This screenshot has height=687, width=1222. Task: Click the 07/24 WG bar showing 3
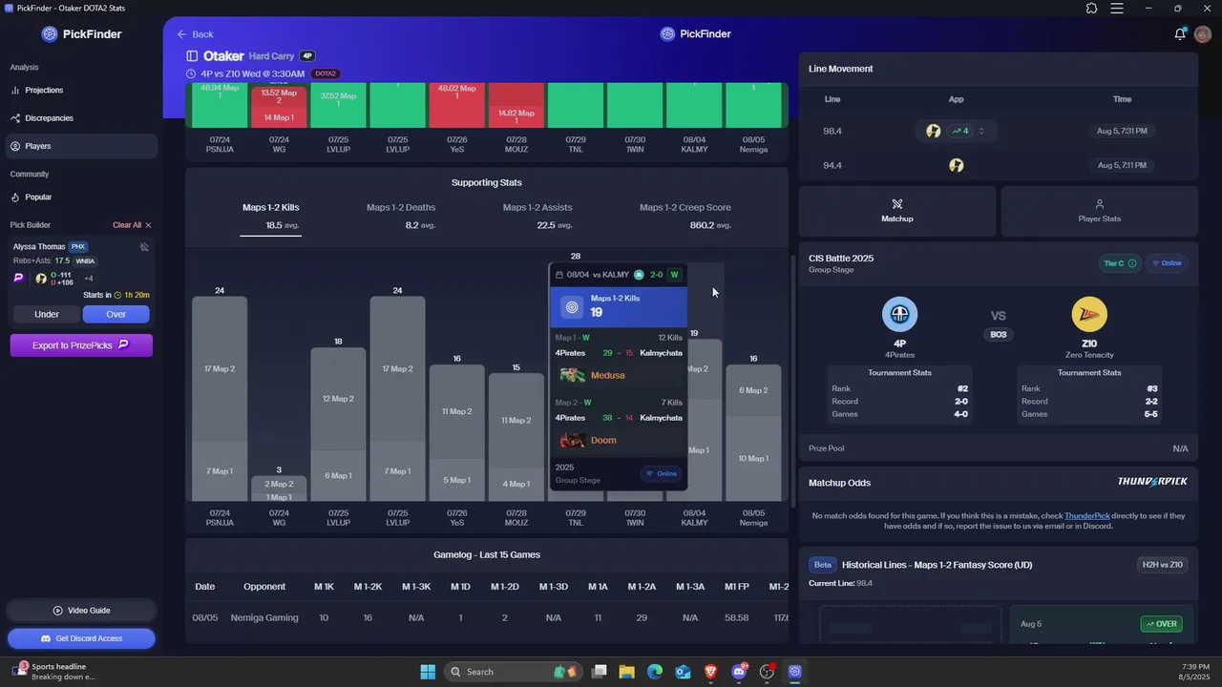click(279, 489)
